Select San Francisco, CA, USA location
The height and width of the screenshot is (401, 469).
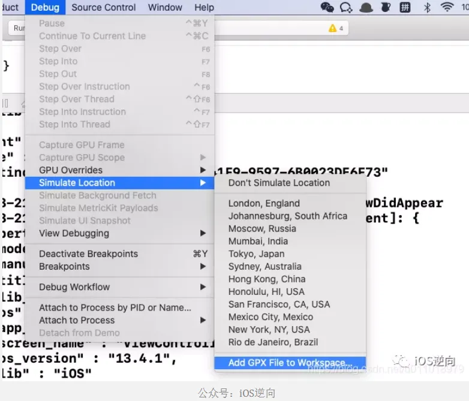click(290, 304)
